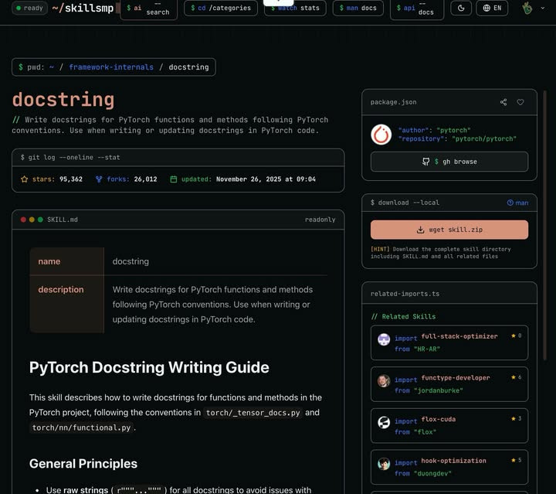556x494 pixels.
Task: Click the home tilde breadcrumb
Action: coord(52,67)
